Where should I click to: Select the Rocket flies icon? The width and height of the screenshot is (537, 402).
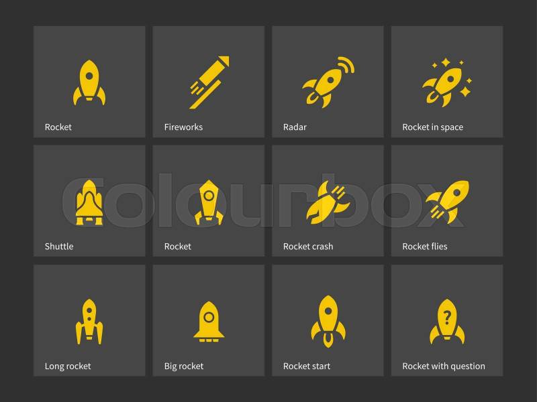click(x=447, y=202)
